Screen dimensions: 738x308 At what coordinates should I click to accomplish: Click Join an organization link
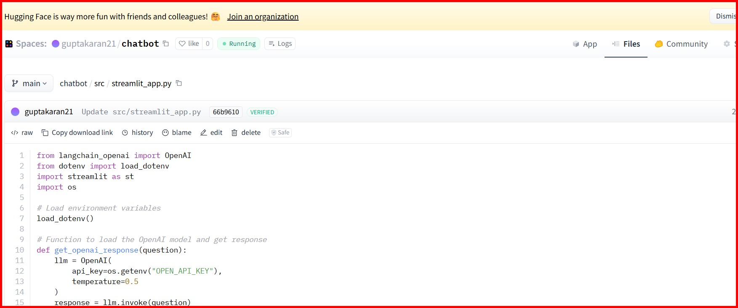pos(263,17)
